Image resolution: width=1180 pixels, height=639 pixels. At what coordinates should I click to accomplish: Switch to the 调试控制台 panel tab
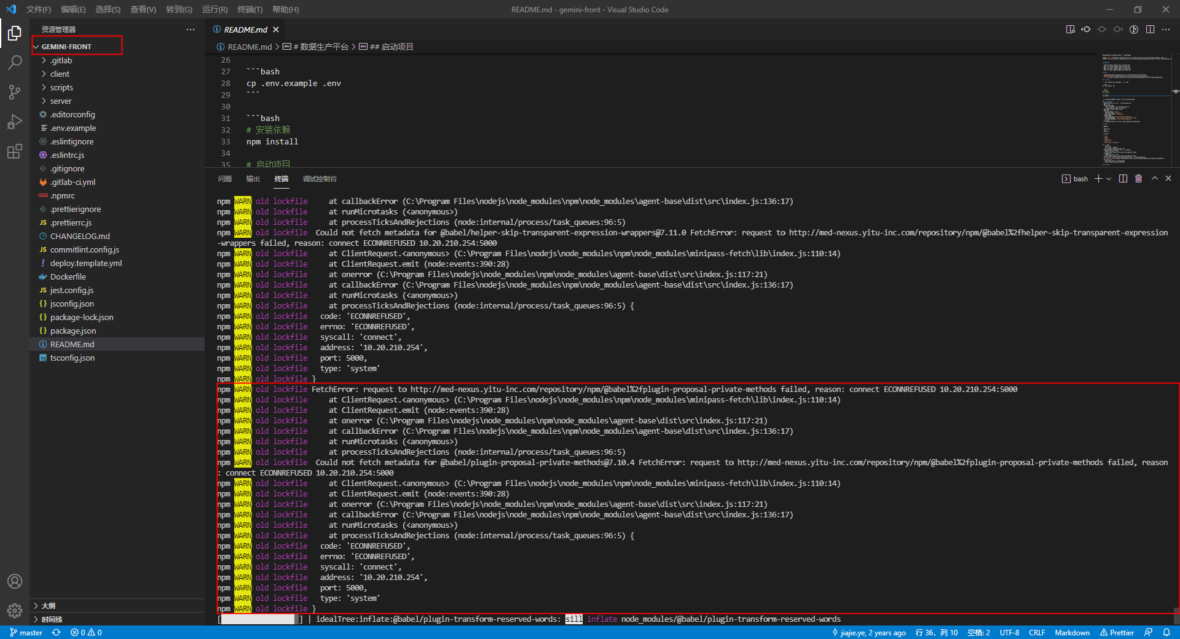[x=320, y=179]
